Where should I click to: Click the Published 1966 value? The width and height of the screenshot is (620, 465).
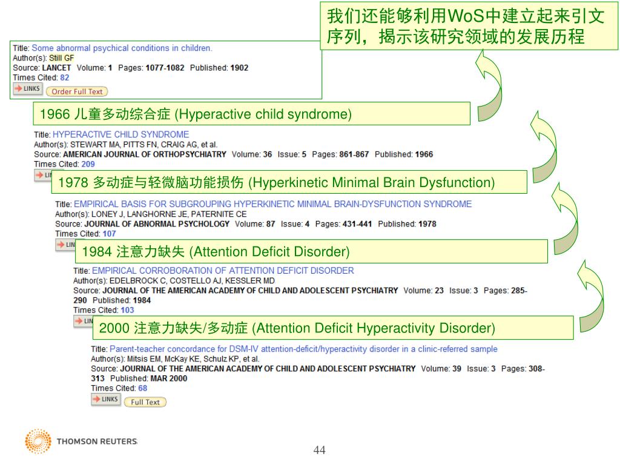tap(424, 154)
